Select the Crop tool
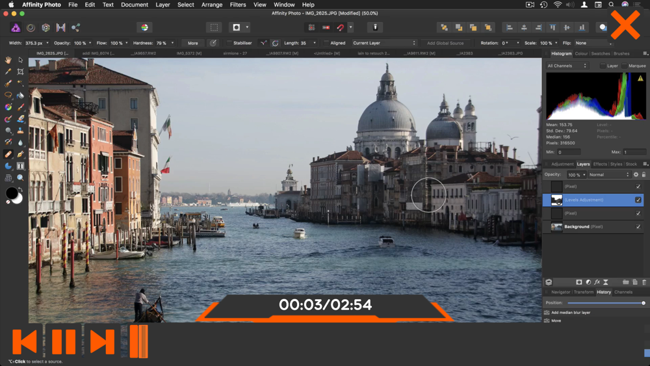This screenshot has height=366, width=650. point(20,72)
